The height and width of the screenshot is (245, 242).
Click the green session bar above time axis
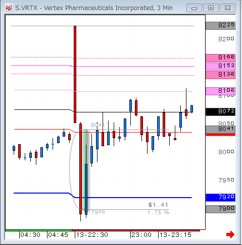[x=38, y=230]
